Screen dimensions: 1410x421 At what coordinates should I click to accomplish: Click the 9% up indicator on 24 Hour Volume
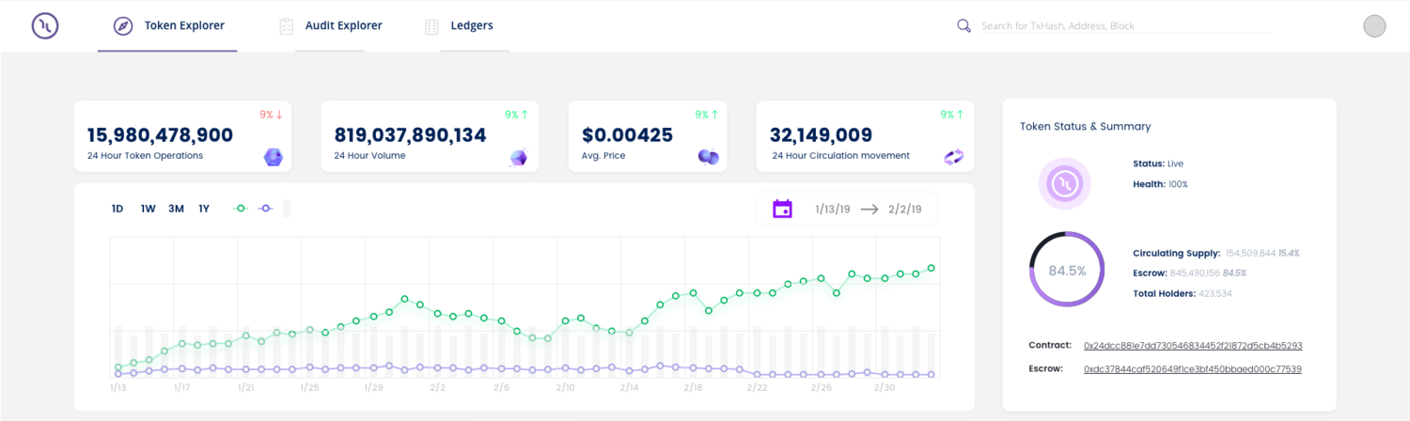(x=517, y=115)
